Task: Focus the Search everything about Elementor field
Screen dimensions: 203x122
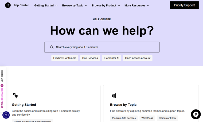Action: point(102,47)
